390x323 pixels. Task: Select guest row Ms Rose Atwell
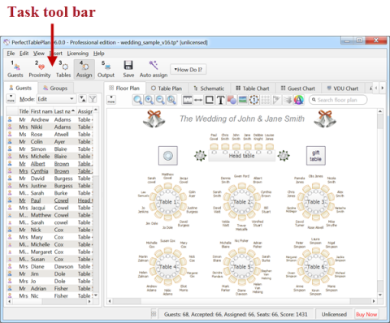coord(50,134)
